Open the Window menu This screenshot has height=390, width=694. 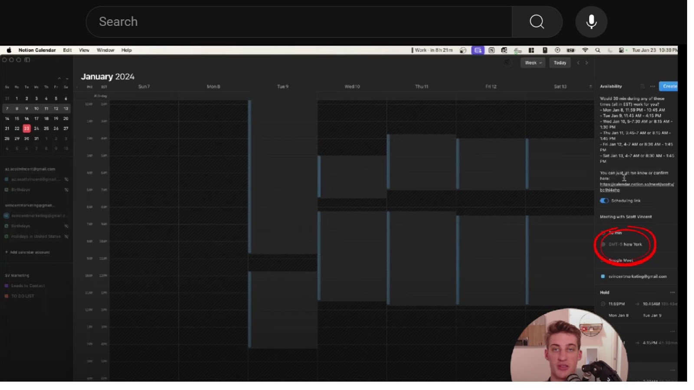pyautogui.click(x=105, y=50)
